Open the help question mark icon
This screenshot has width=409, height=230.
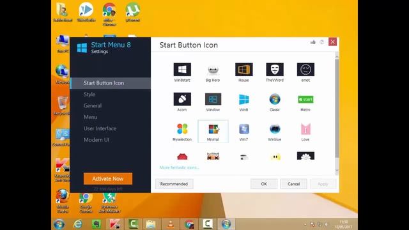(322, 42)
